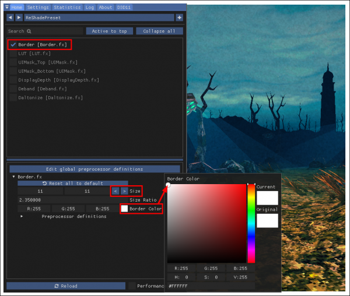Increase Size with the > button
This screenshot has width=350, height=296.
point(123,191)
